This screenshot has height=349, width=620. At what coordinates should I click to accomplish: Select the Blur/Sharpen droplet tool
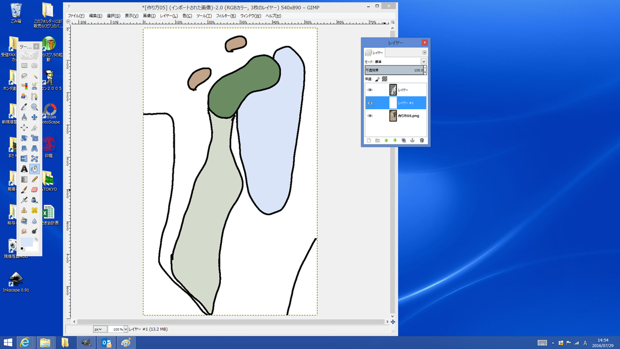(x=34, y=221)
